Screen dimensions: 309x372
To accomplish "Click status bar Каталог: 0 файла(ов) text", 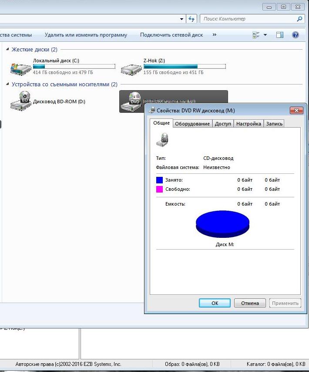I will 276,364.
